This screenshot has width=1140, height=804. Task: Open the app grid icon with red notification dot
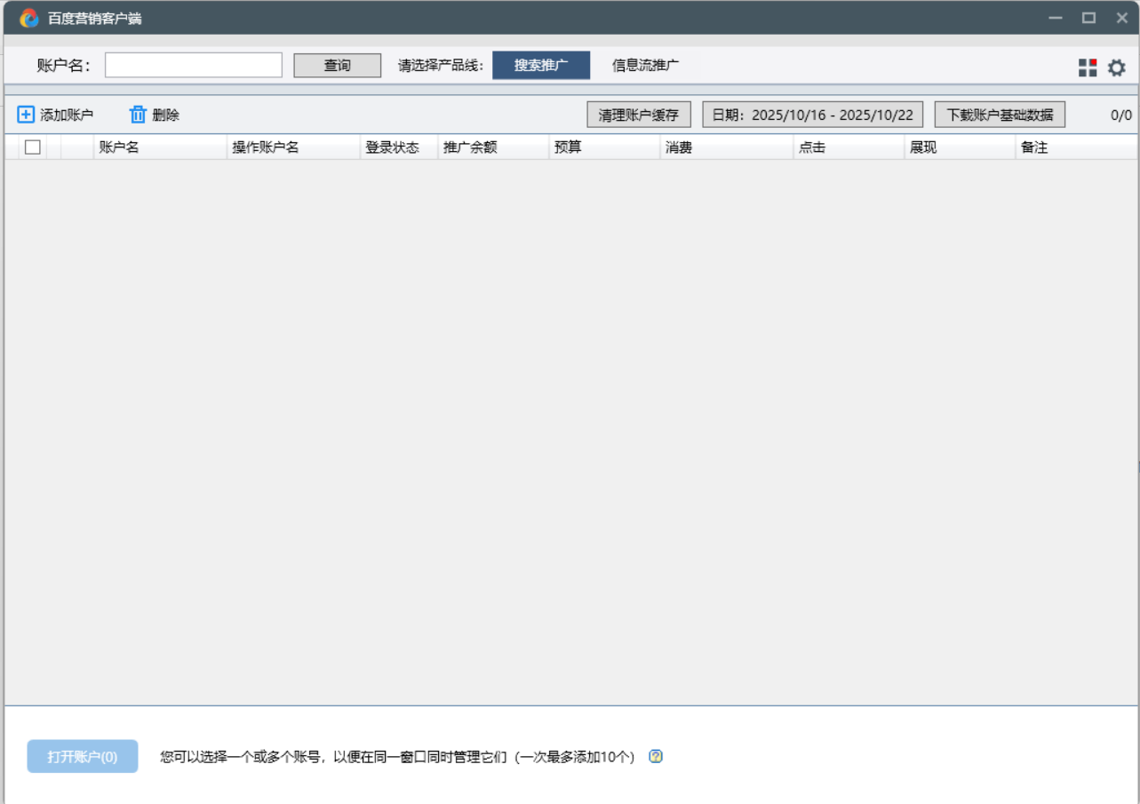pyautogui.click(x=1087, y=67)
